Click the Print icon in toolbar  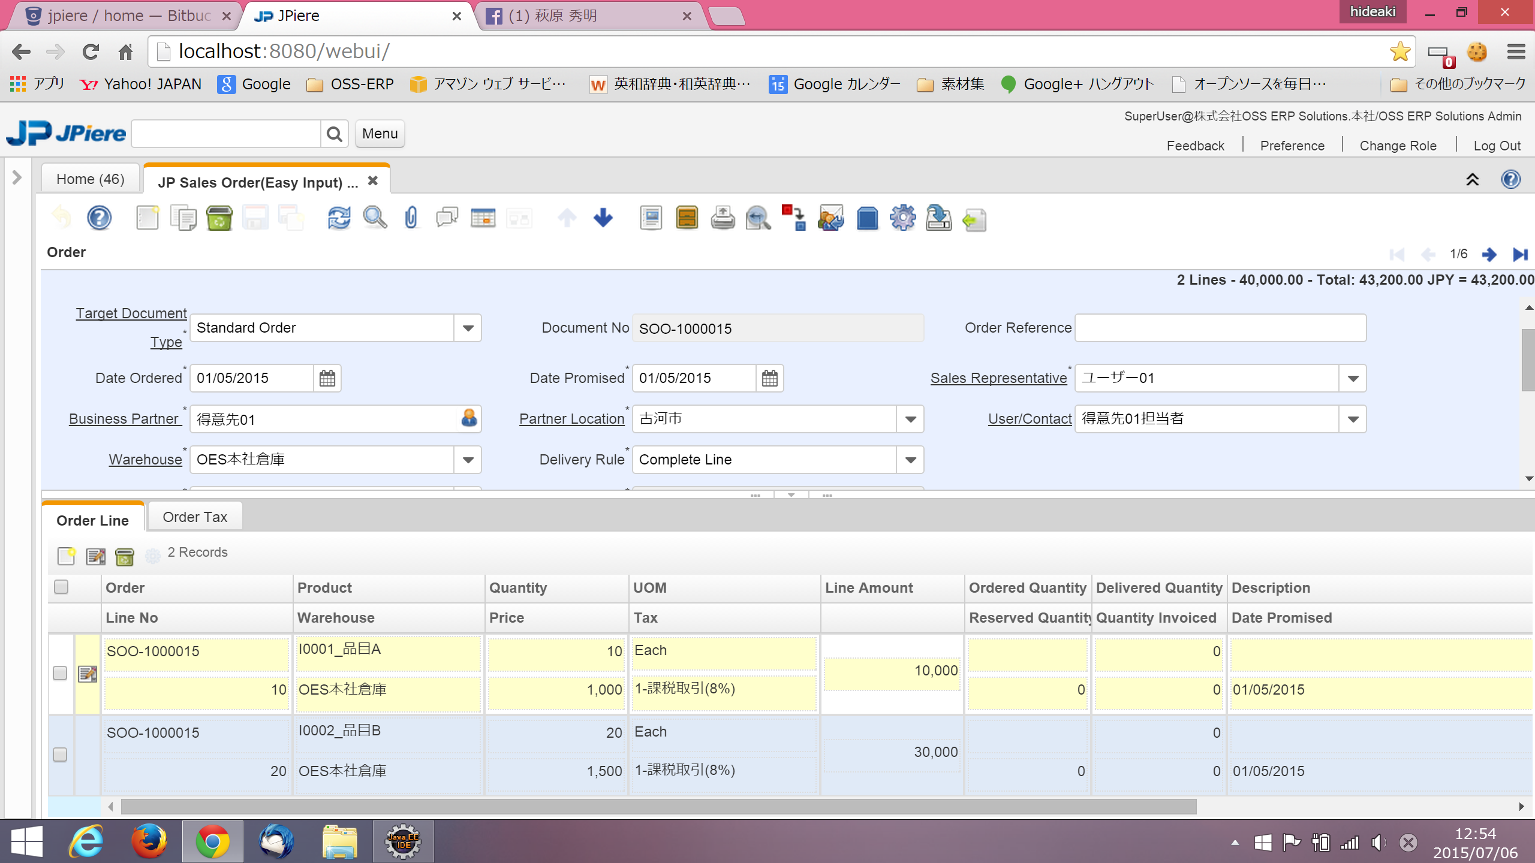click(x=723, y=218)
